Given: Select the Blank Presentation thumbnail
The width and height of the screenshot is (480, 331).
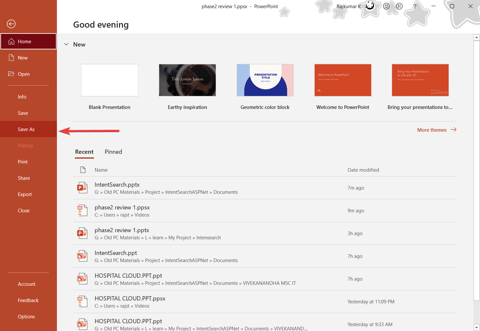Looking at the screenshot, I should [x=110, y=80].
